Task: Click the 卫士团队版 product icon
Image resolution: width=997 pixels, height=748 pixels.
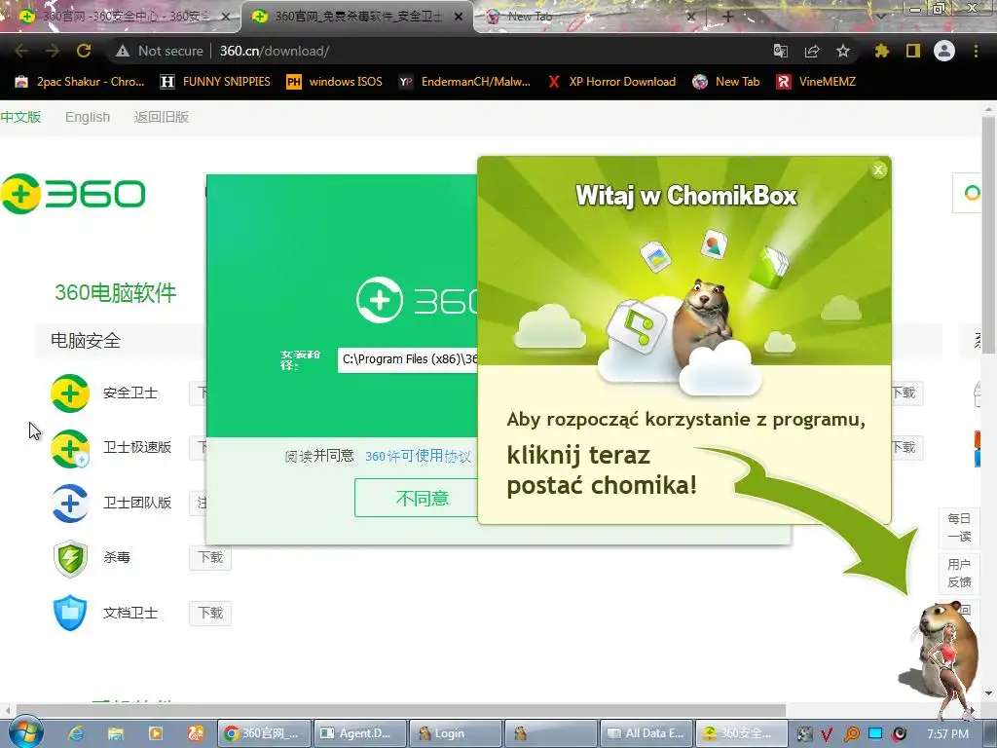Action: (70, 504)
